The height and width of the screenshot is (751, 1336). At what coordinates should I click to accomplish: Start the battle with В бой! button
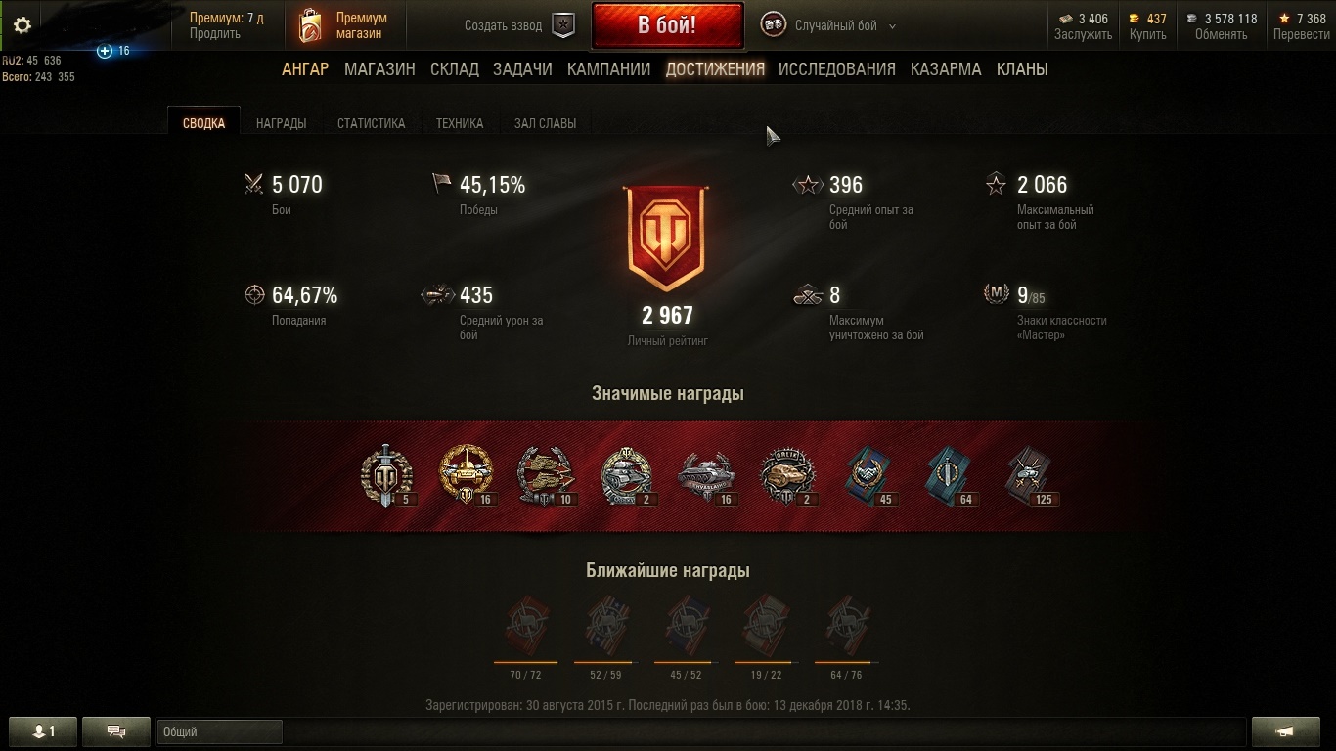[667, 25]
